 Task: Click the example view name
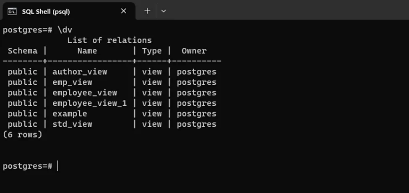pos(70,114)
